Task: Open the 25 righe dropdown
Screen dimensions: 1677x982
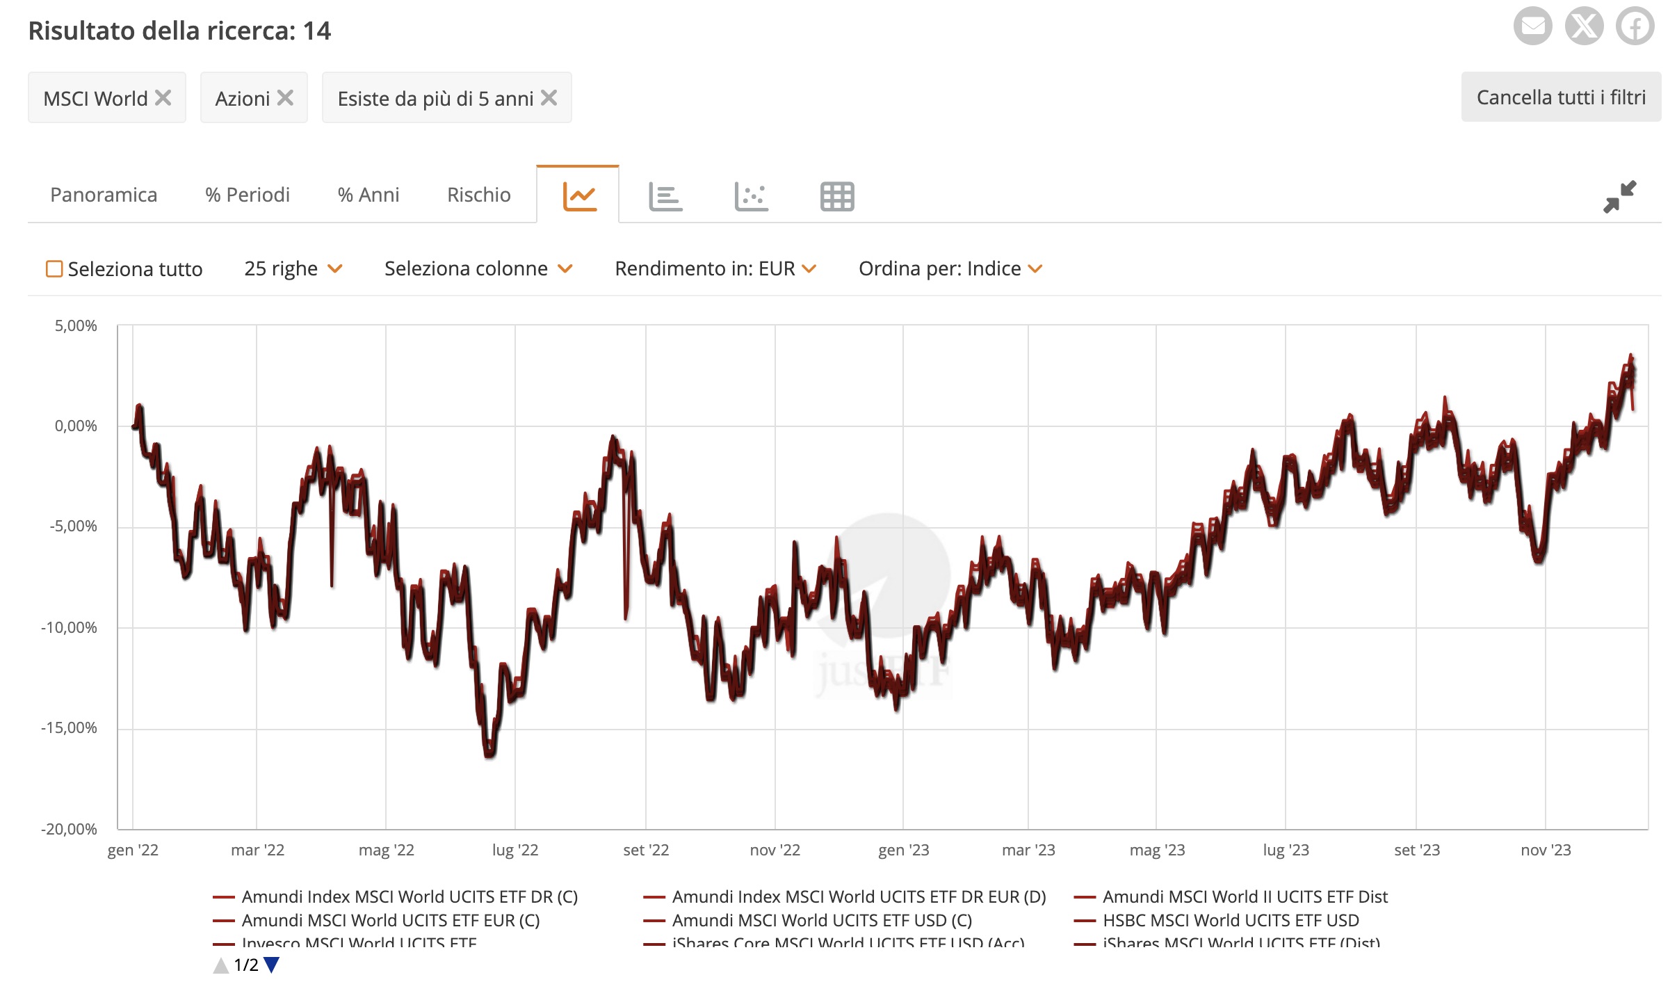Action: (294, 268)
